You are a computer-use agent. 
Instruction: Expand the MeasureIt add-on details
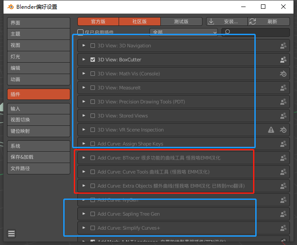84,88
